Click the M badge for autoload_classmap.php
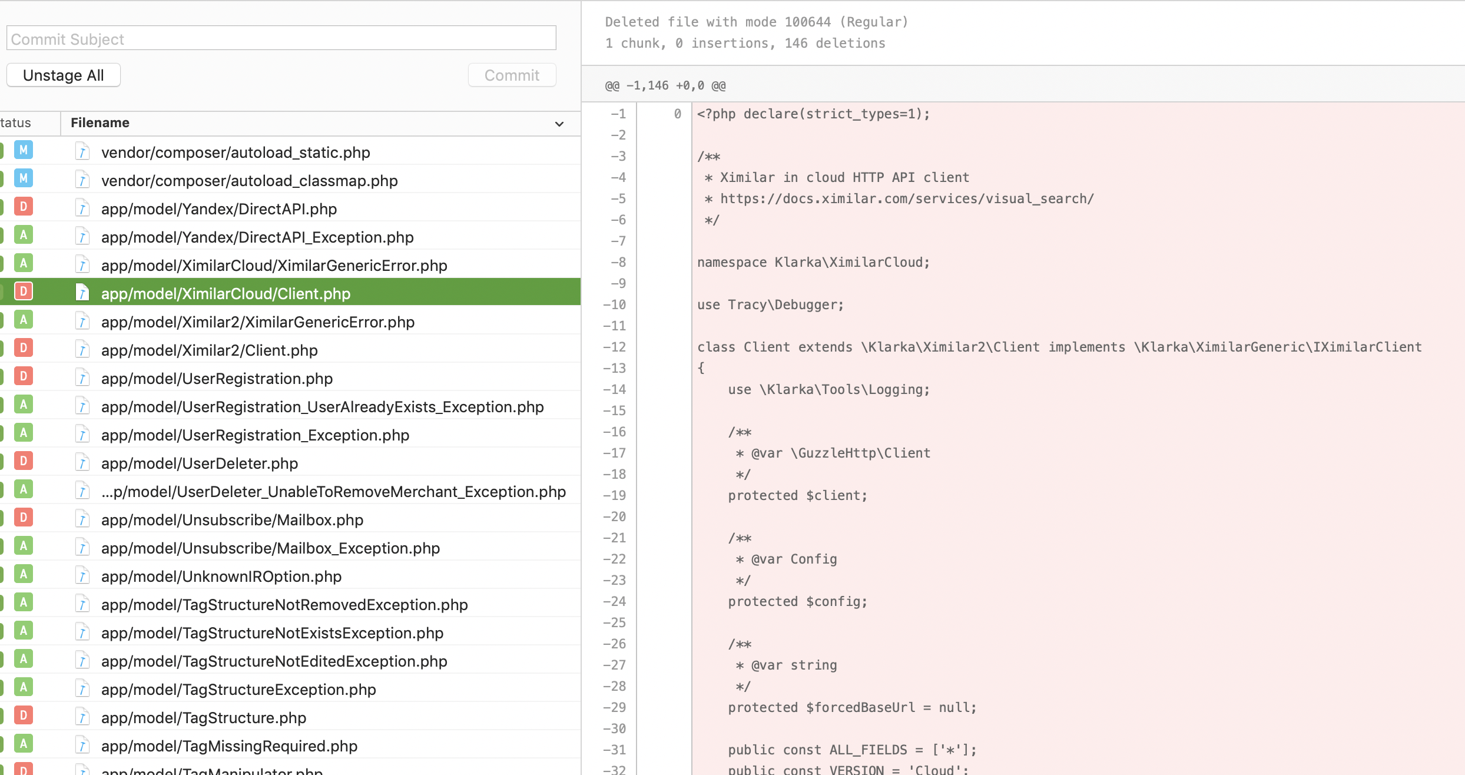This screenshot has width=1465, height=775. 23,178
